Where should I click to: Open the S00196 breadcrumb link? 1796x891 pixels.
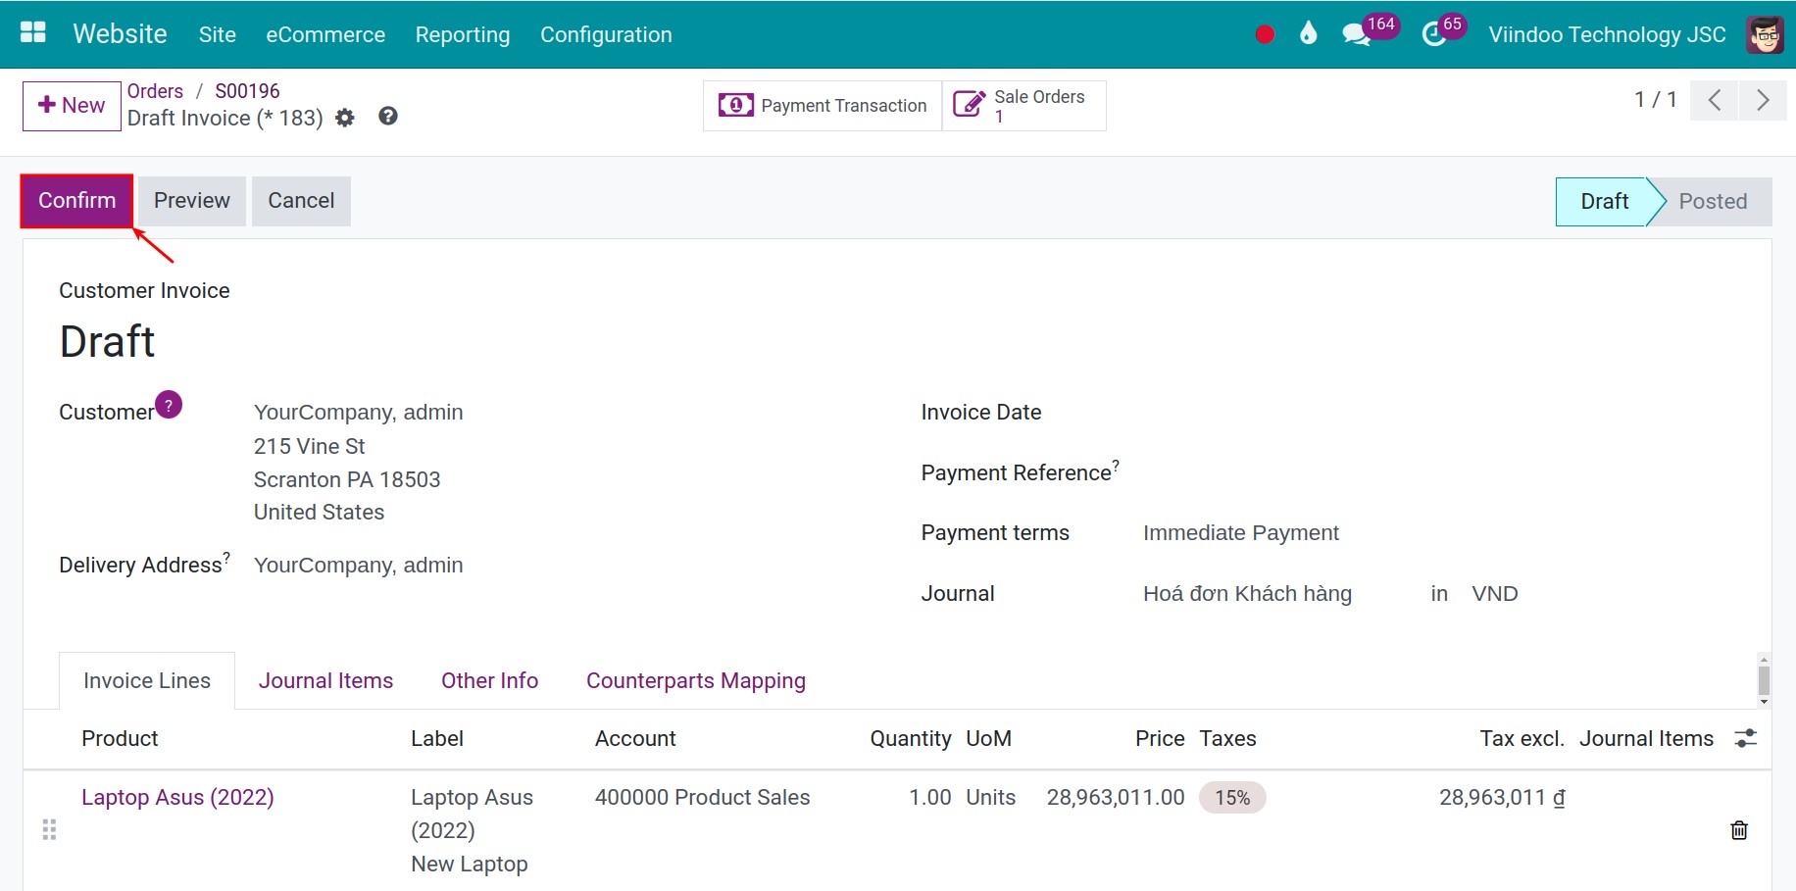pos(247,91)
